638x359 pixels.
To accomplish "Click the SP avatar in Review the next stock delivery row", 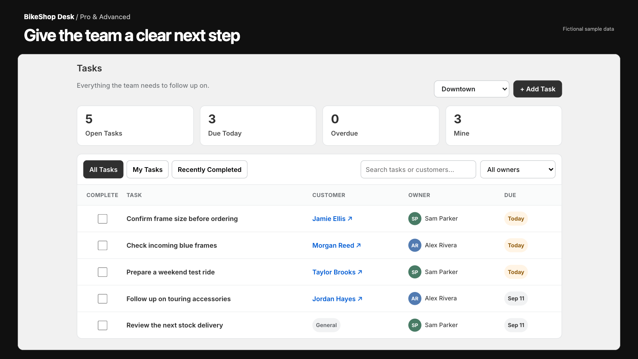I will pyautogui.click(x=415, y=325).
